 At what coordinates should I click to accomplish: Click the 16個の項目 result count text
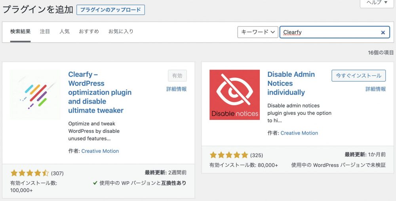coord(381,53)
